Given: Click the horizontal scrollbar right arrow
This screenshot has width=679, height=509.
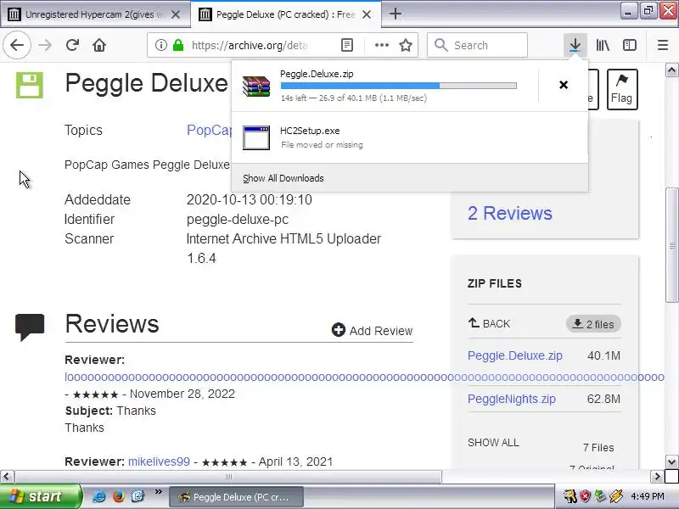Looking at the screenshot, I should point(657,477).
